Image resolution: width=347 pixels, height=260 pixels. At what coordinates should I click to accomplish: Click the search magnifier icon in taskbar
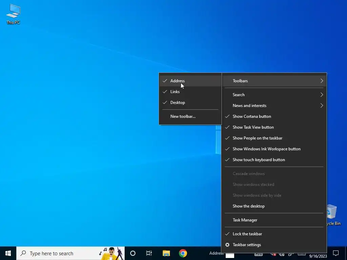(x=23, y=253)
